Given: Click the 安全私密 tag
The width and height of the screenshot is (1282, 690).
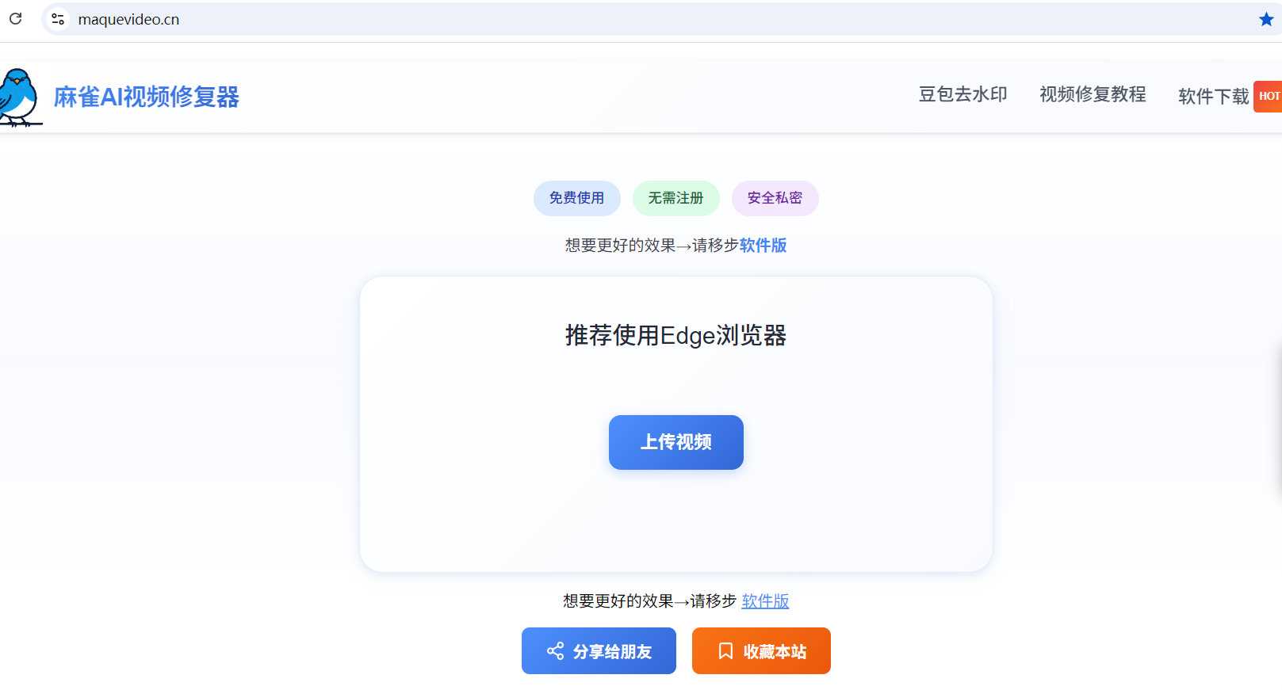Looking at the screenshot, I should (x=775, y=198).
